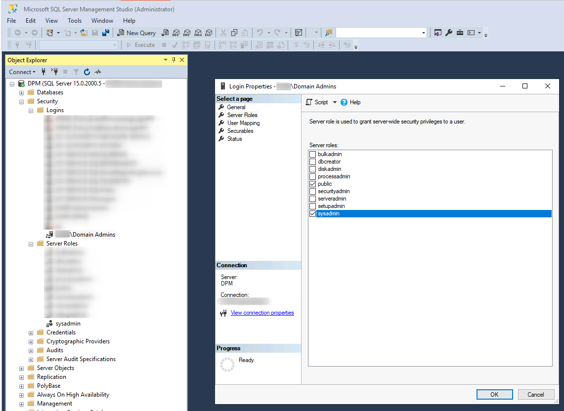Check the processadmin server role
Image resolution: width=564 pixels, height=411 pixels.
[x=312, y=176]
